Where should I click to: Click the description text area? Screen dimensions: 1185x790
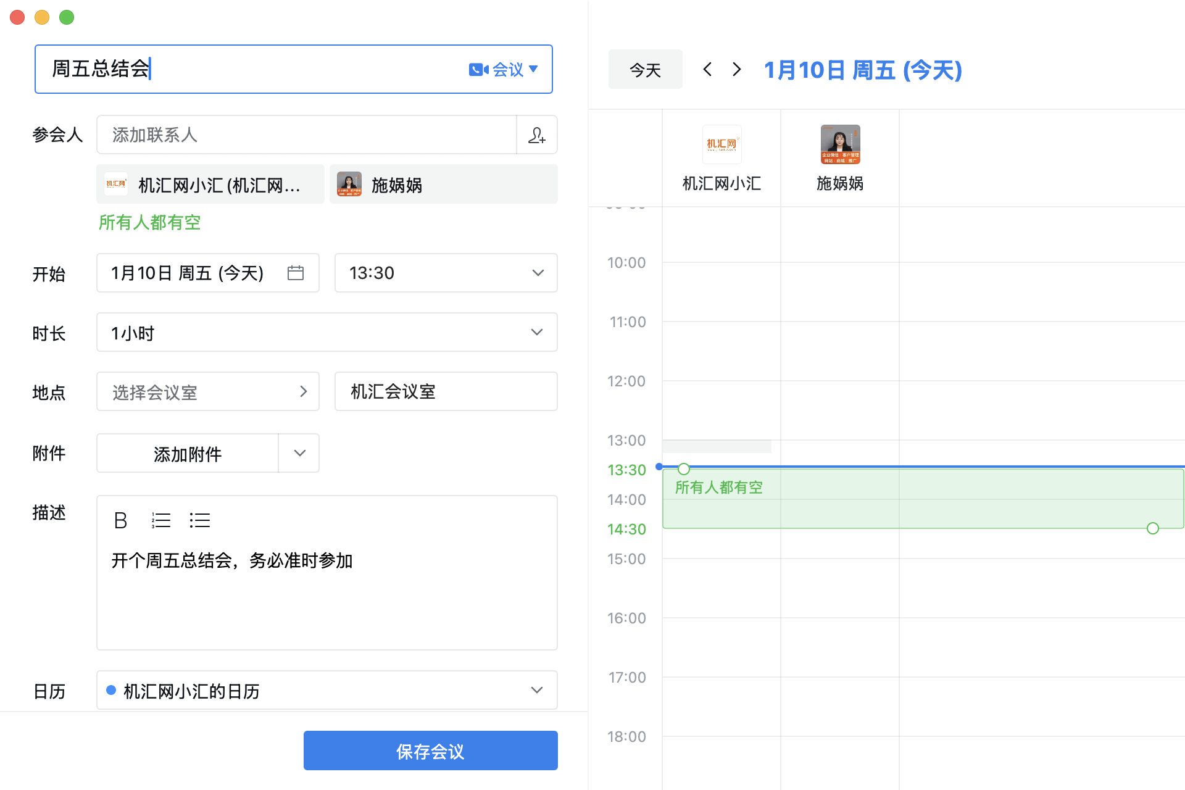click(327, 592)
